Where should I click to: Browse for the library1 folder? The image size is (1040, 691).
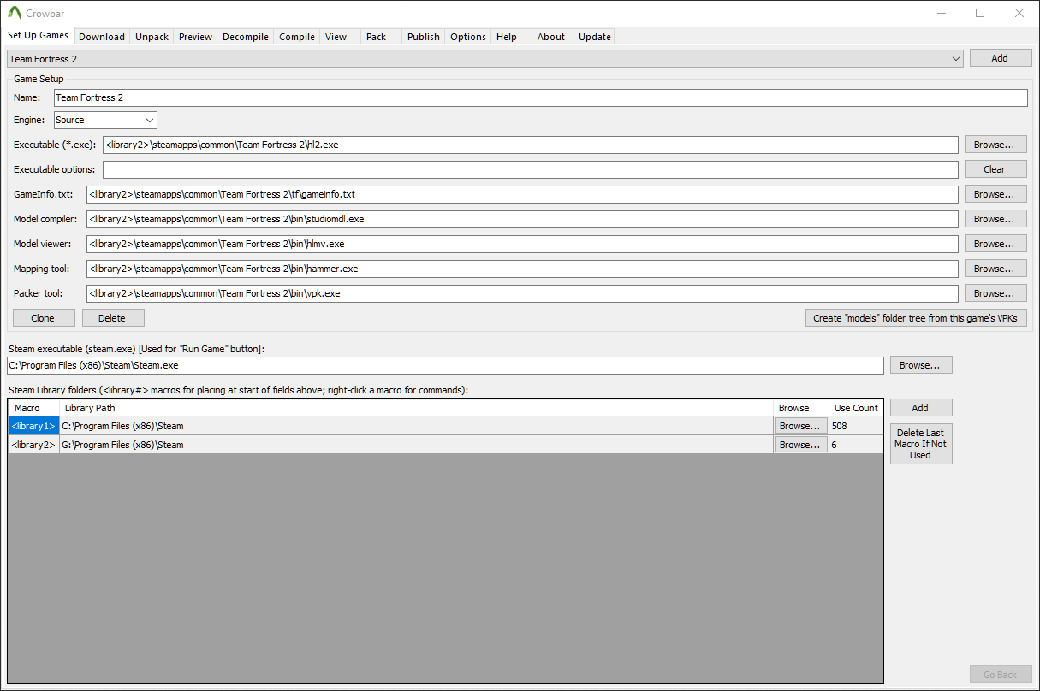tap(800, 426)
